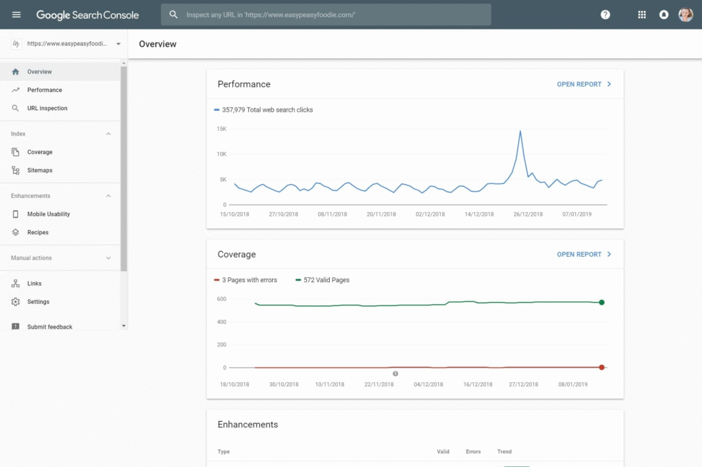Open the Google apps grid
Screen dimensions: 702x467
(642, 14)
